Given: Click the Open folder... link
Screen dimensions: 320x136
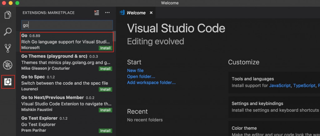Looking at the screenshot, I should pyautogui.click(x=141, y=77).
